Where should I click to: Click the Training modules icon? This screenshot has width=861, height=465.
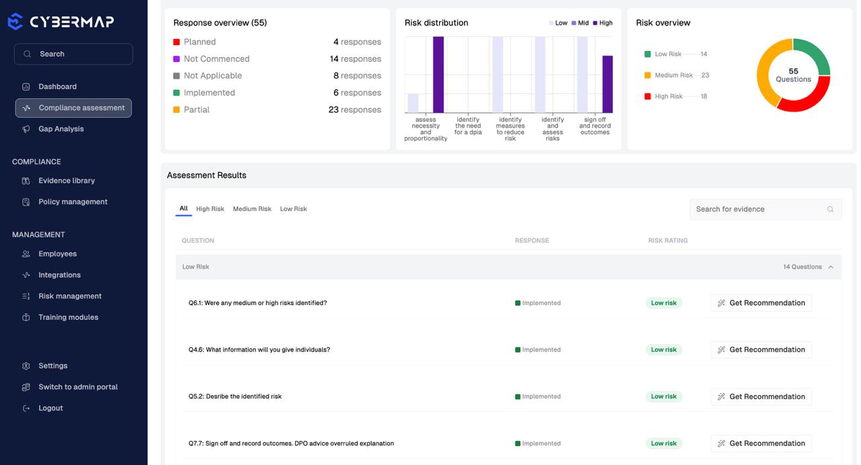[x=26, y=317]
